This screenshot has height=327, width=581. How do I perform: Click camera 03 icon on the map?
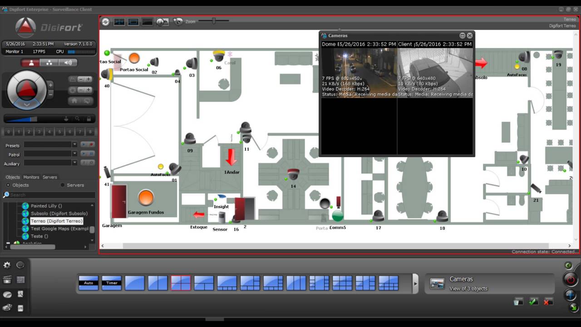point(192,64)
